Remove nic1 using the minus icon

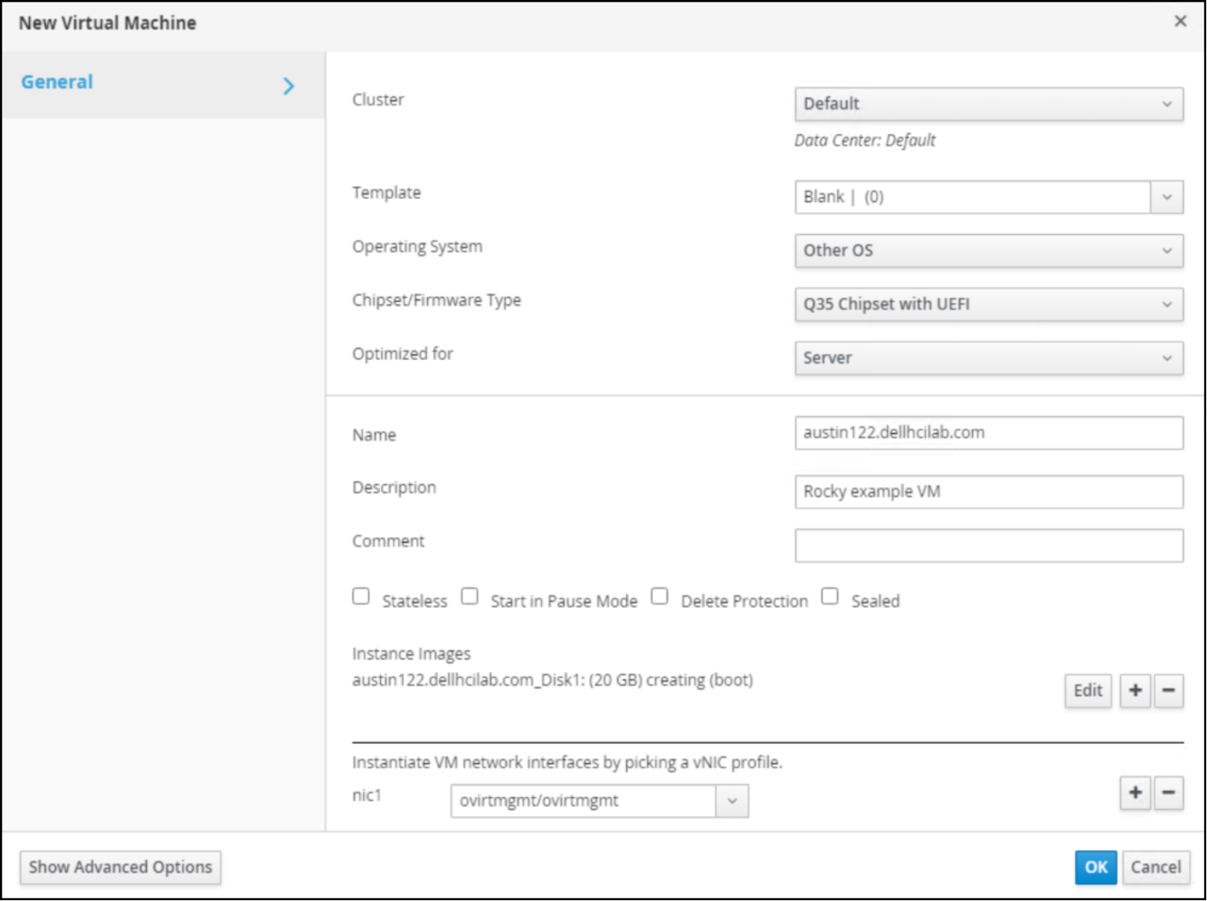(x=1169, y=792)
